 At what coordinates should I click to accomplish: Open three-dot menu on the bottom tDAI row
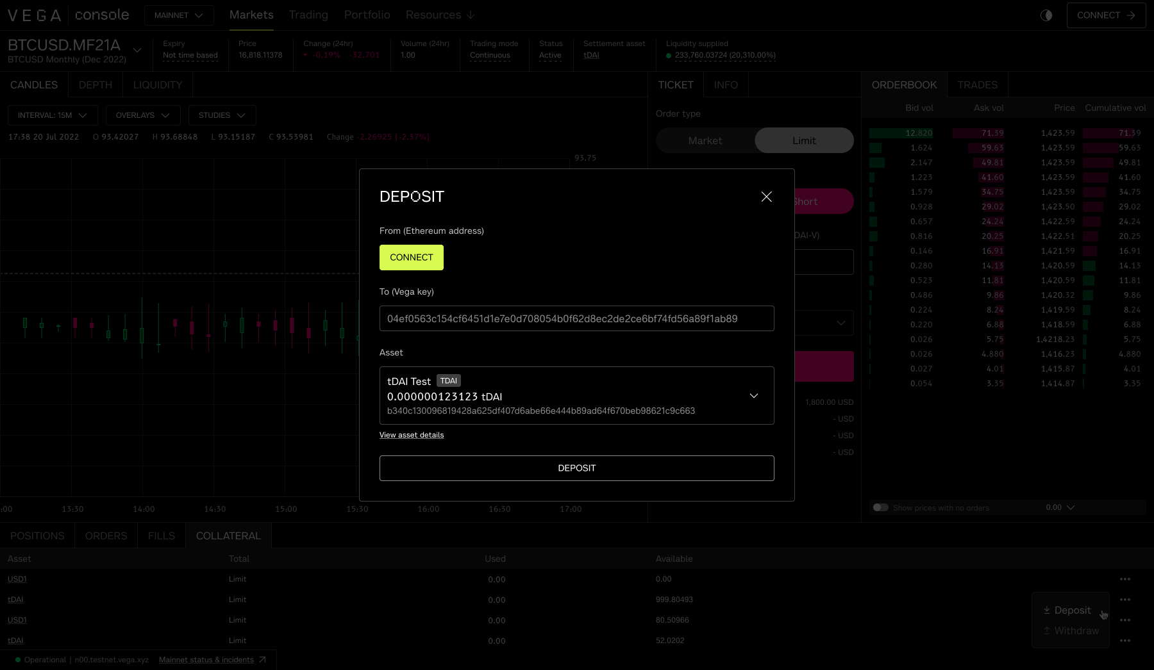click(x=1125, y=640)
